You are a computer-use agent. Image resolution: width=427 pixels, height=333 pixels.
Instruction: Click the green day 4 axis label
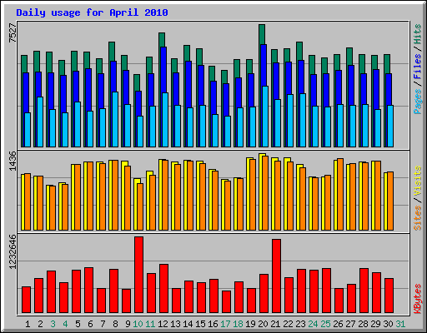tap(65, 324)
